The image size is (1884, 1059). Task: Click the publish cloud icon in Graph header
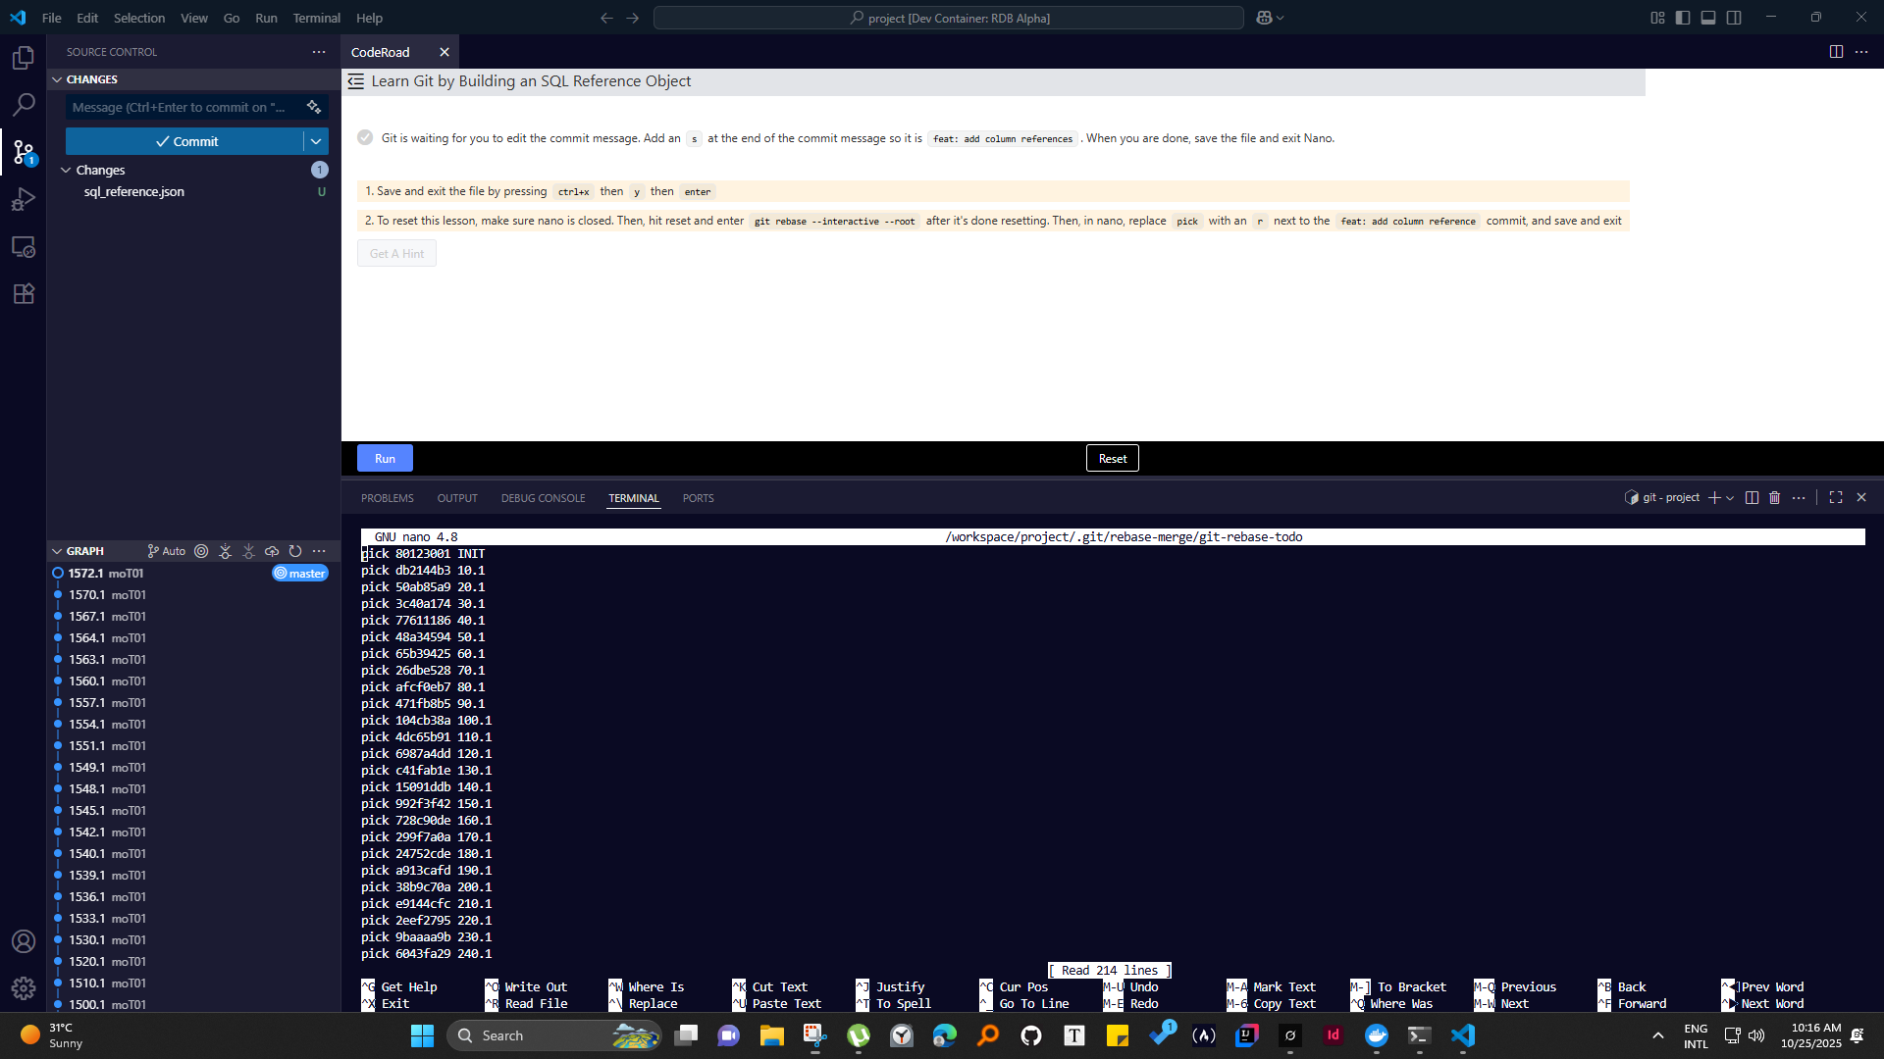tap(272, 551)
